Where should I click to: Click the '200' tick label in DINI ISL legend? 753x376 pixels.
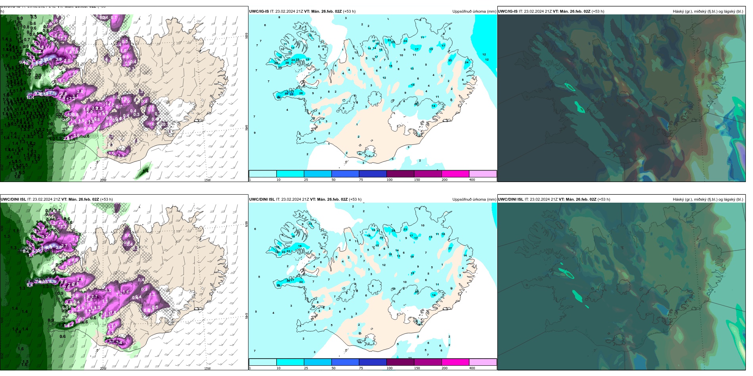pos(445,368)
